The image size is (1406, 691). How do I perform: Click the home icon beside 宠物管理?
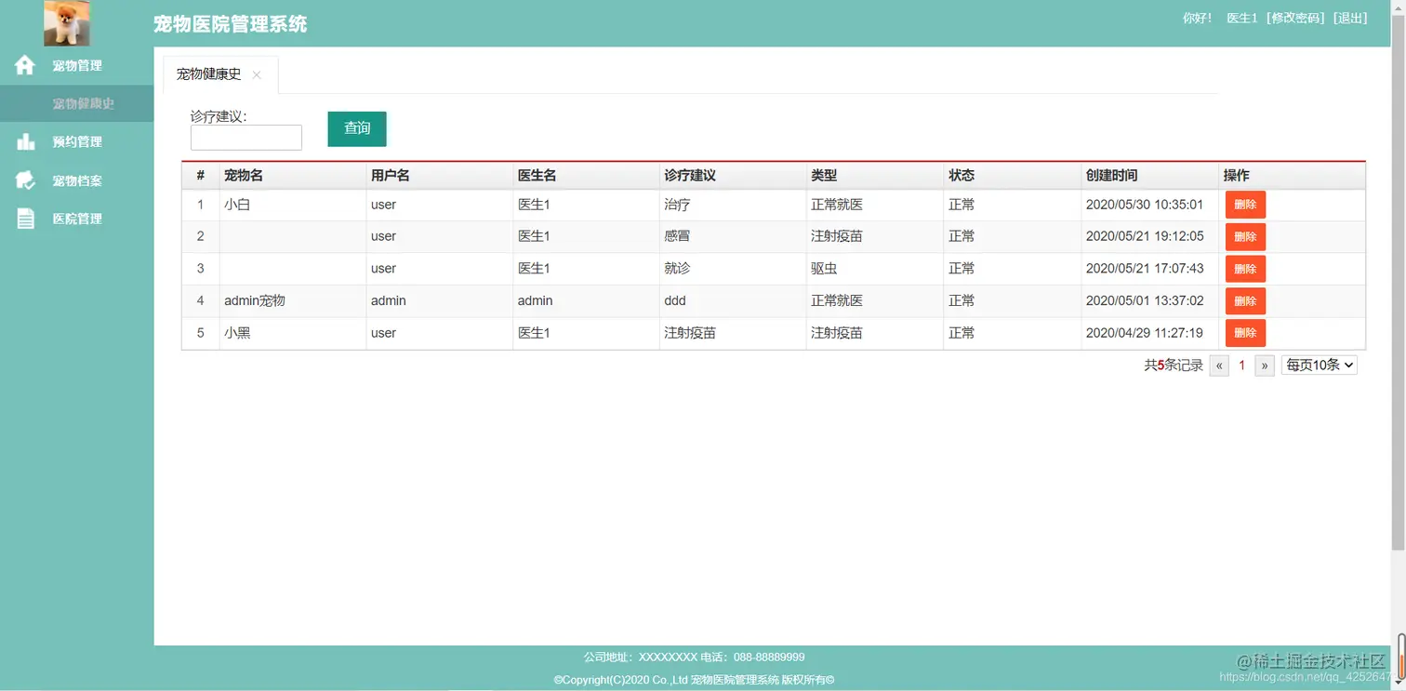25,65
